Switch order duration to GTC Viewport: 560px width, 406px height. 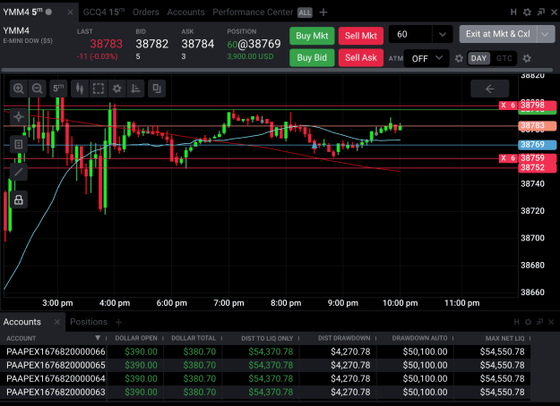(504, 58)
